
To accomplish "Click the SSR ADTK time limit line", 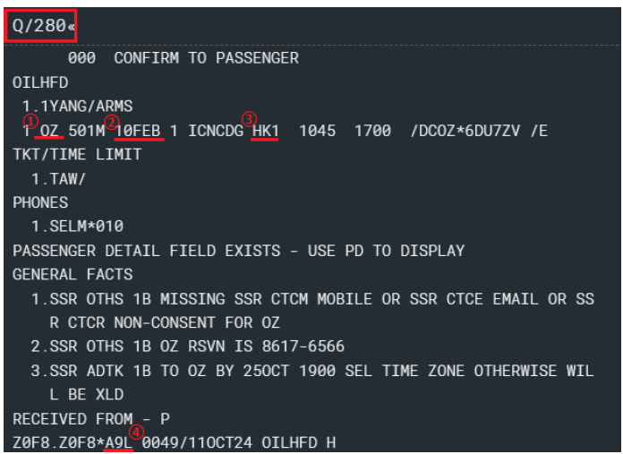I will click(x=312, y=382).
